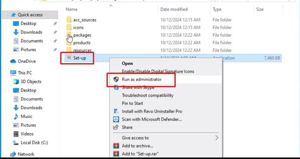
Task: Click the shield icon beside Run as administrator
Action: point(116,79)
